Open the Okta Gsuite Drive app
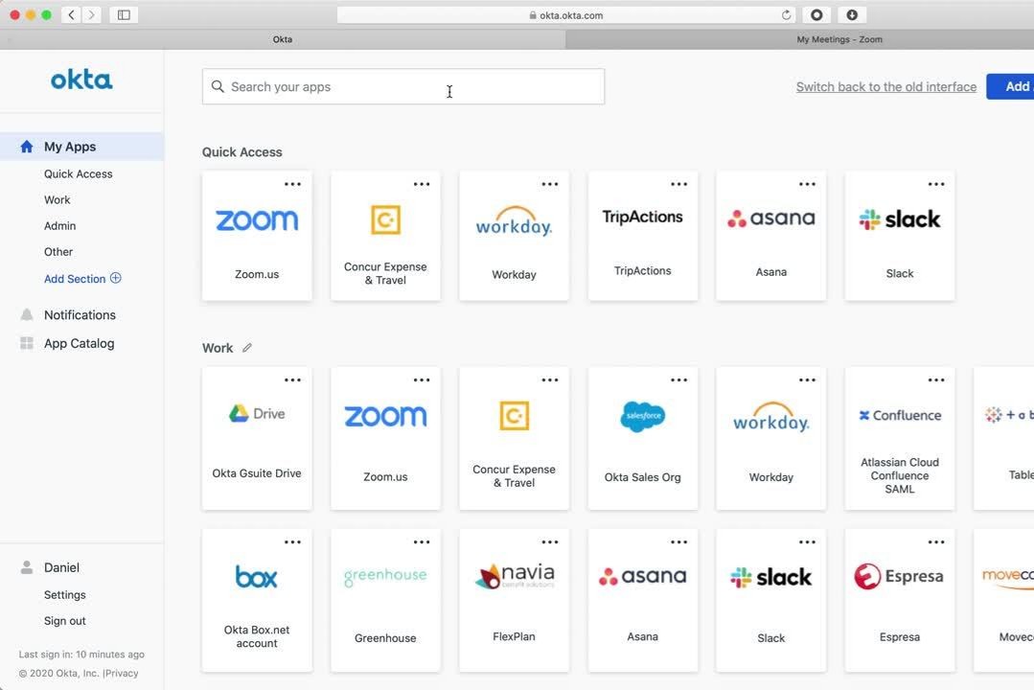Screen dimensions: 1034x690 click(257, 438)
